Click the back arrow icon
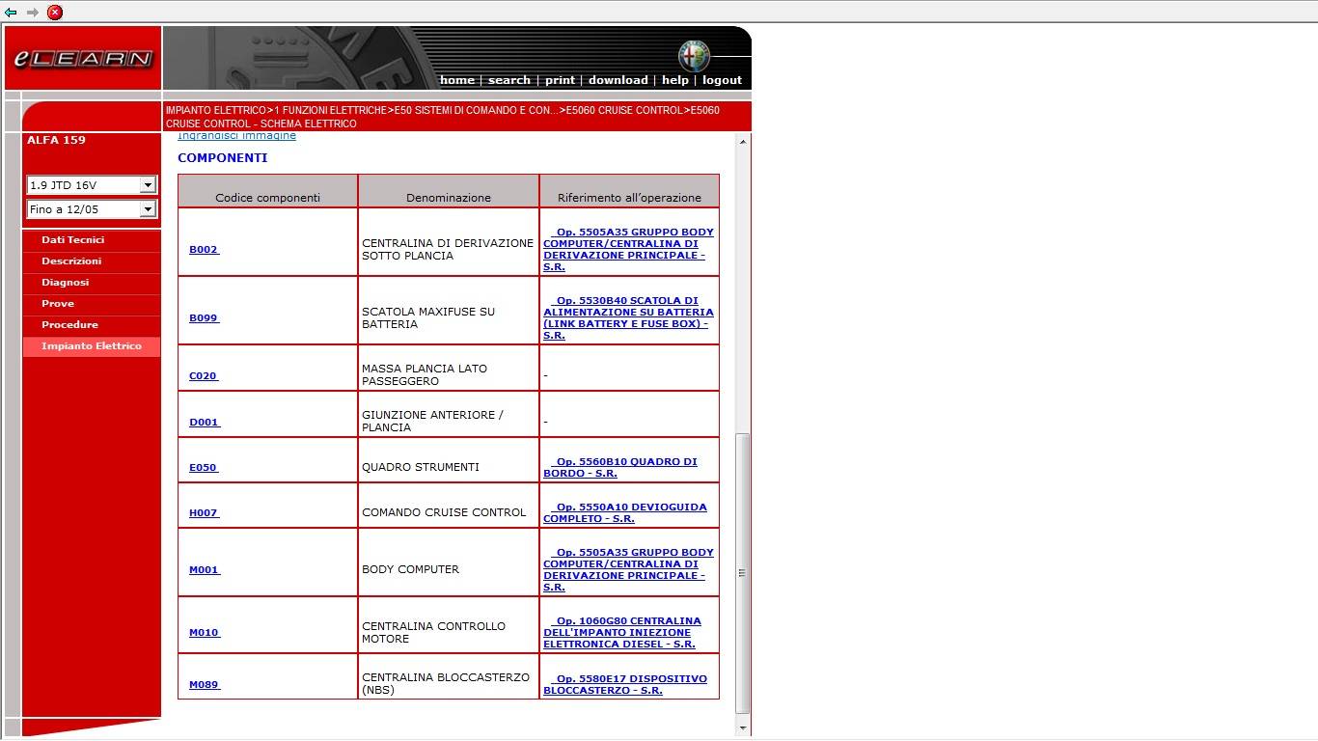The height and width of the screenshot is (741, 1318). click(11, 13)
